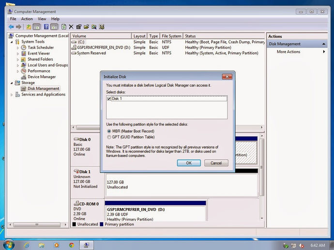Expand the Performance node
334x250 pixels.
point(18,71)
